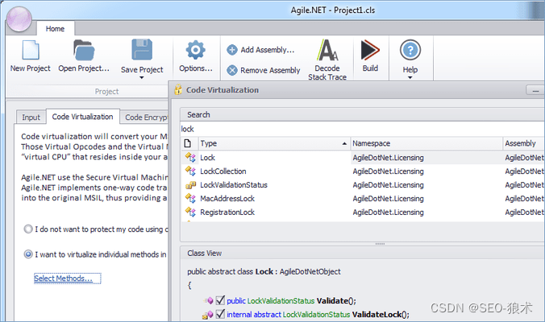
Task: Toggle the ValidateLock() method checkbox
Action: coord(220,314)
